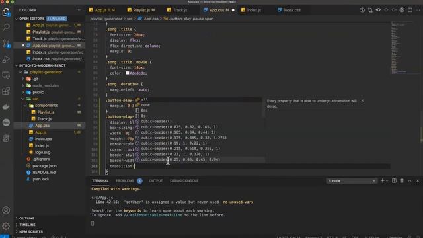The width and height of the screenshot is (423, 238).
Task: Open Source Control view in activity bar
Action: pyautogui.click(x=6, y=43)
